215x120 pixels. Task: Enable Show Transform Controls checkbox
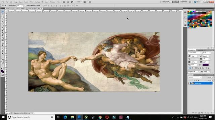tap(26, 6)
